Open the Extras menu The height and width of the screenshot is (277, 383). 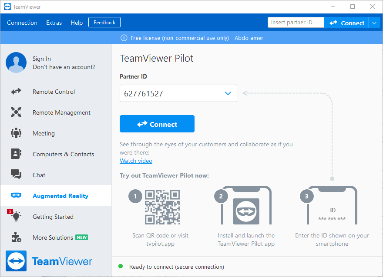(54, 23)
